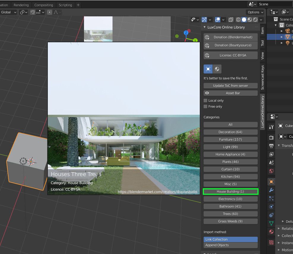Click the blue Z axis gizmo handle

pos(186,32)
